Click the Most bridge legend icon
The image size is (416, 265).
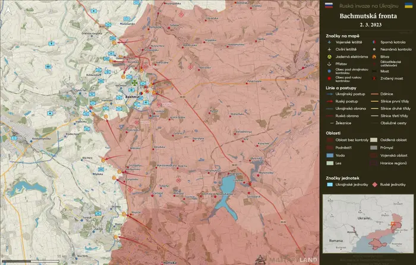[374, 71]
